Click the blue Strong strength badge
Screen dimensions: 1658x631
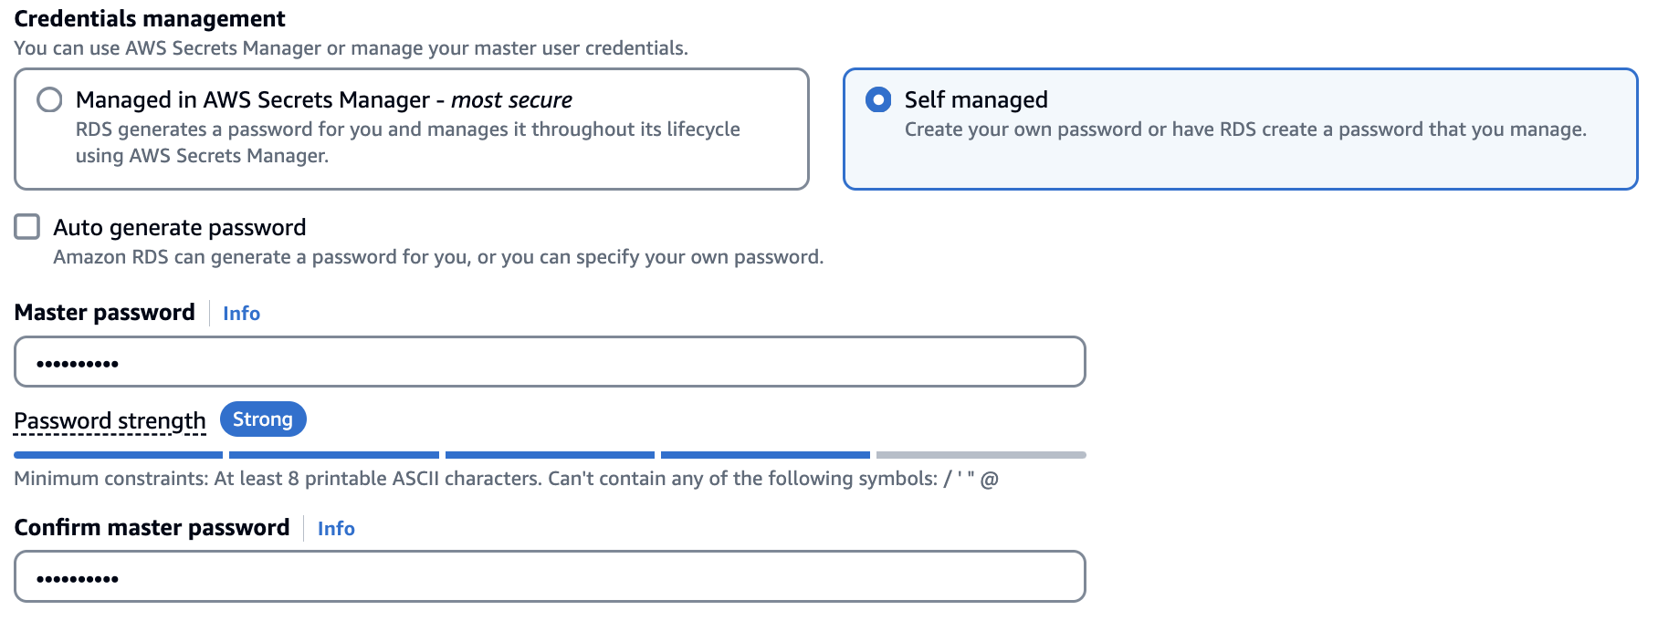[x=263, y=419]
